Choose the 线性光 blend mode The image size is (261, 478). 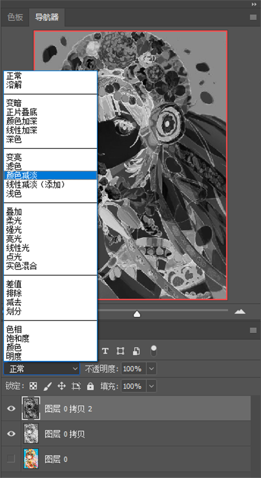[x=50, y=248]
